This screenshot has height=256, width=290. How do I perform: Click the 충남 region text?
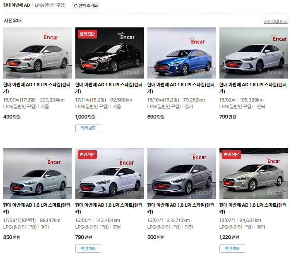tap(117, 227)
